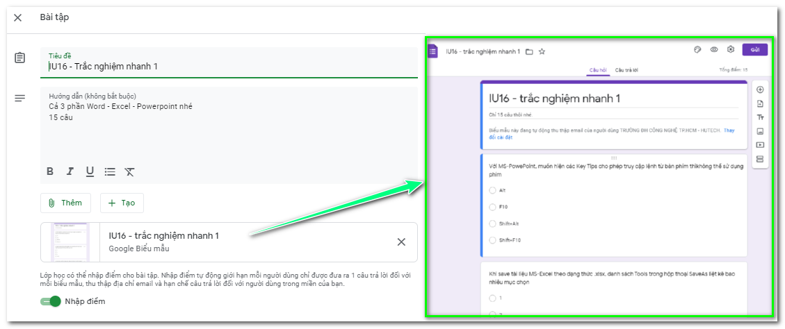Image resolution: width=785 pixels, height=329 pixels.
Task: Click the Thêm attach button
Action: point(65,203)
